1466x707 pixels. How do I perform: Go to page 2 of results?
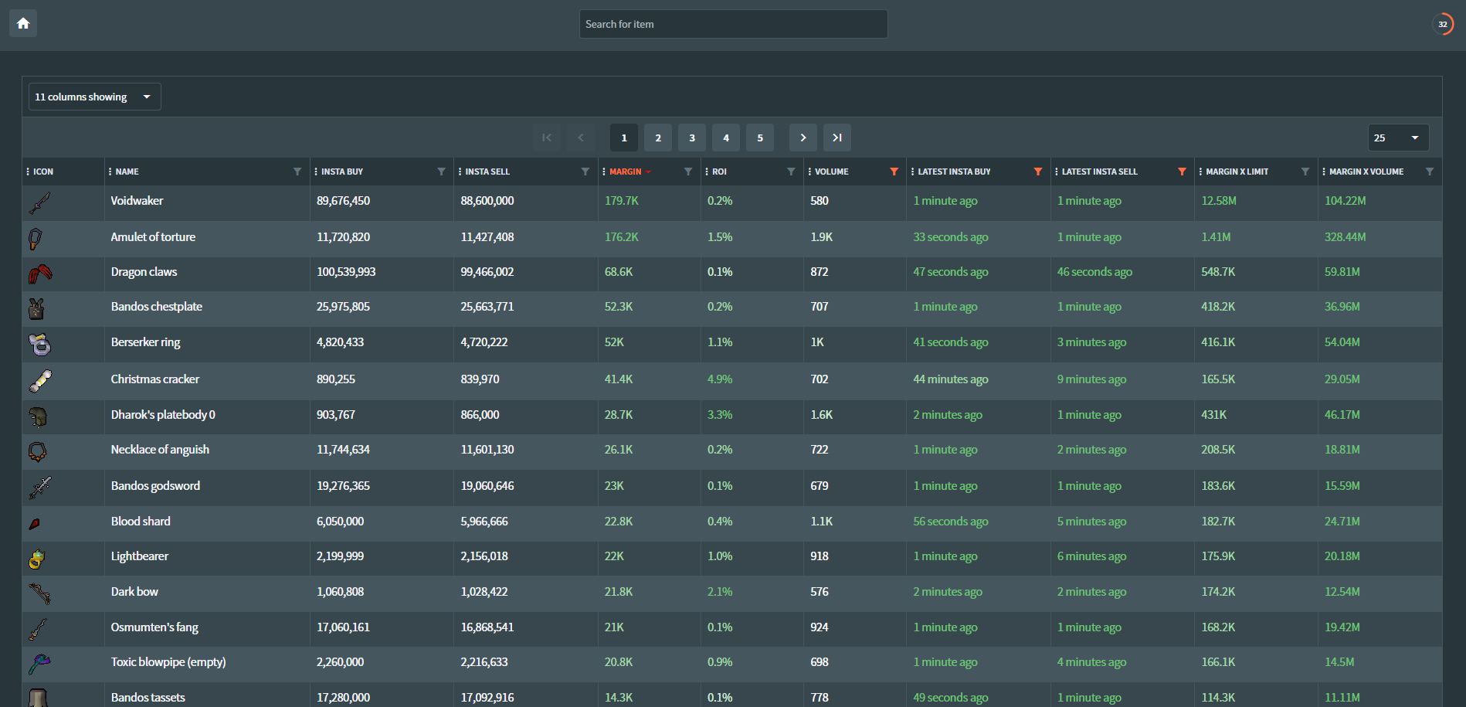pos(658,138)
